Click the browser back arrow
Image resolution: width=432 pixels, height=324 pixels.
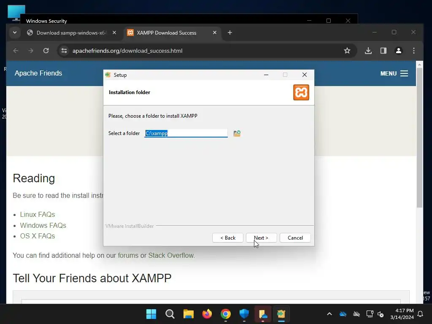pos(16,51)
